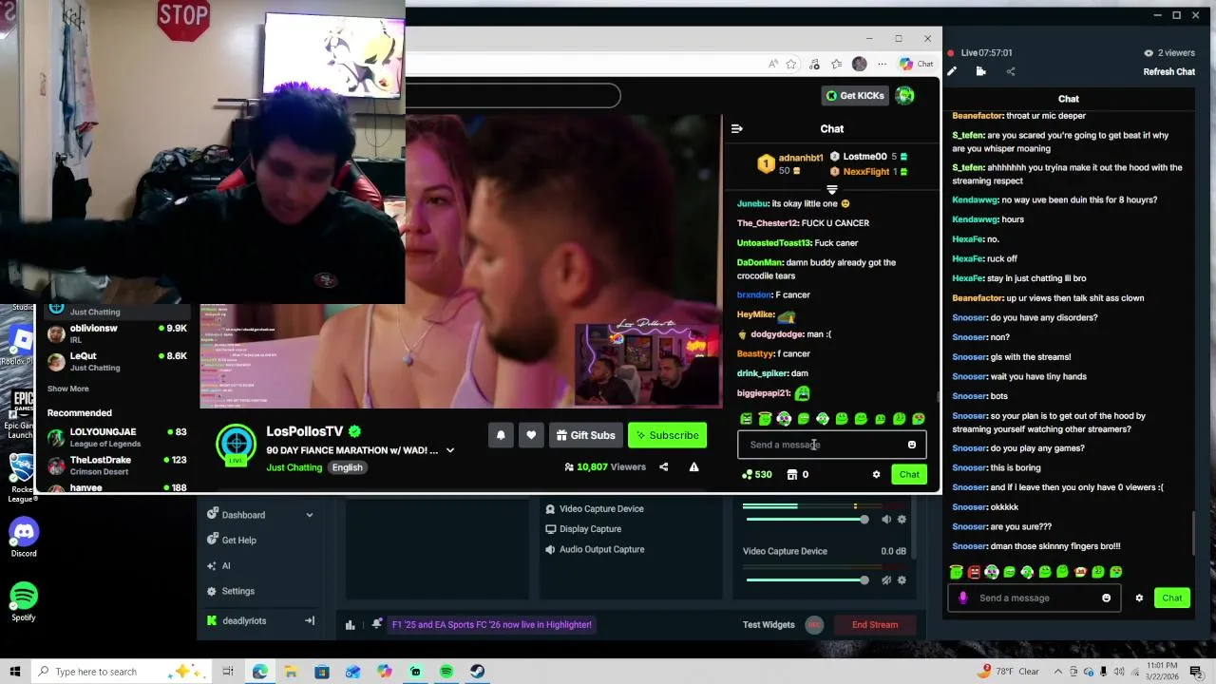Click browser favorites star icon
Image resolution: width=1216 pixels, height=684 pixels.
coord(790,64)
